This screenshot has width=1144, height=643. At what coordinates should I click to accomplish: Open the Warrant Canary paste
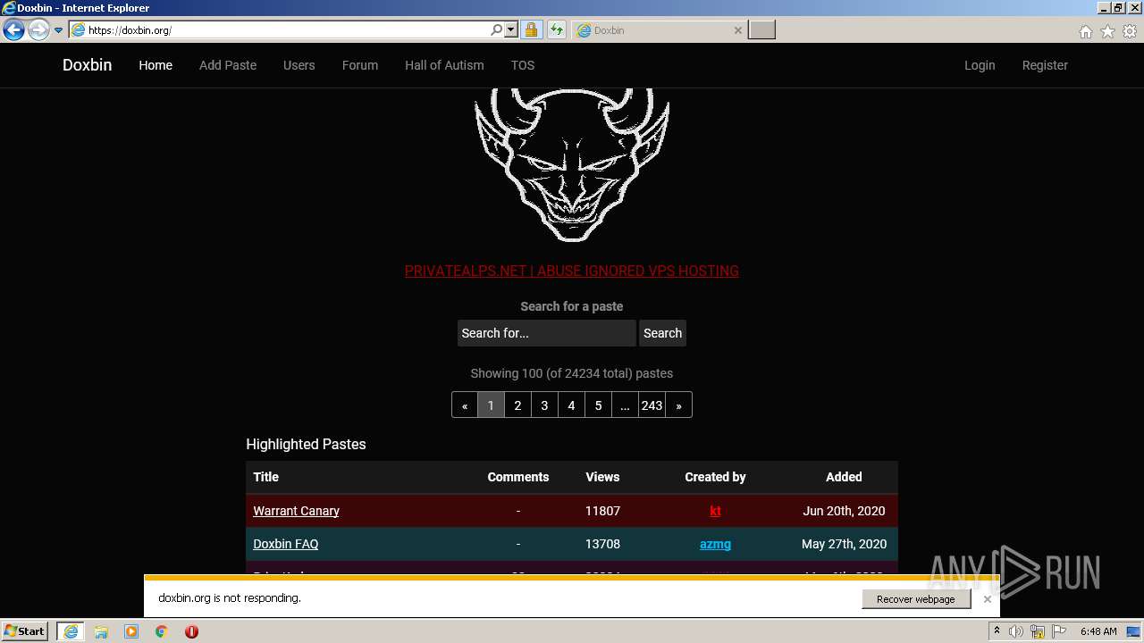coord(296,511)
